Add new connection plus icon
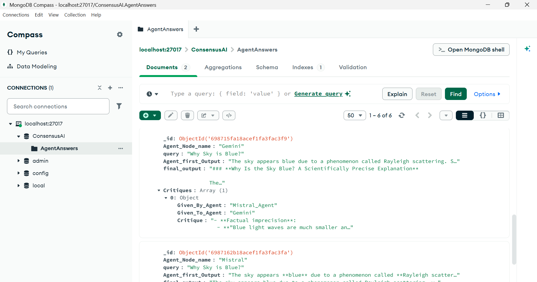The image size is (537, 282). coord(110,88)
